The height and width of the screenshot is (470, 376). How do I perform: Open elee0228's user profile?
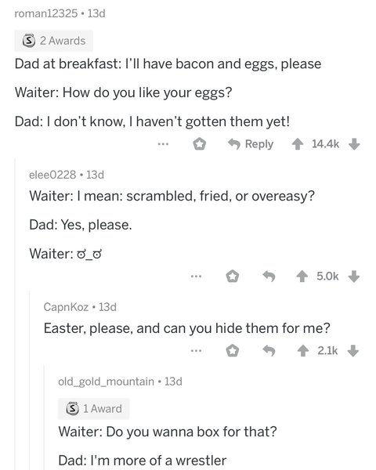pyautogui.click(x=52, y=175)
